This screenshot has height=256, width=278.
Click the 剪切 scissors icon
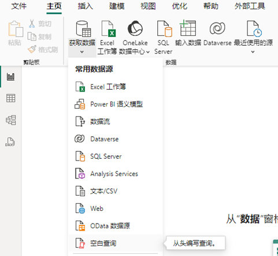pos(32,24)
